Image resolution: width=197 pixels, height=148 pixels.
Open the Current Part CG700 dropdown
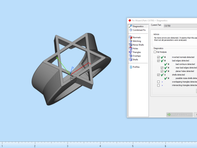tap(180, 26)
